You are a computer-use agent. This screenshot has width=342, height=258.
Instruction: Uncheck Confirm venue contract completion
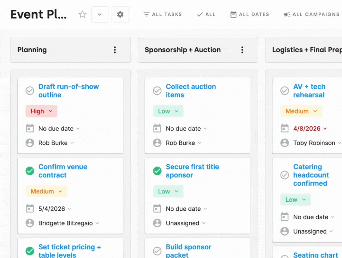[x=30, y=171]
